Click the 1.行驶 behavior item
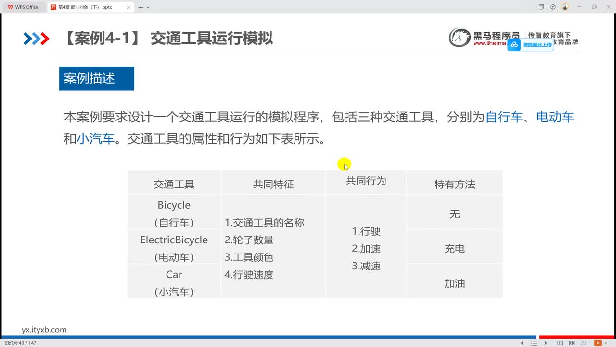The width and height of the screenshot is (616, 347). (x=366, y=231)
